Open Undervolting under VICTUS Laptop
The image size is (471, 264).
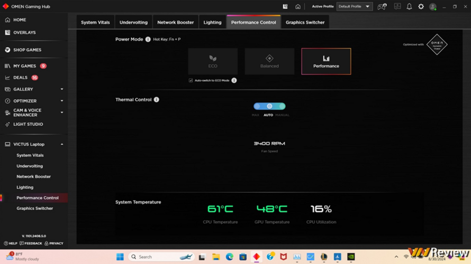(30, 166)
